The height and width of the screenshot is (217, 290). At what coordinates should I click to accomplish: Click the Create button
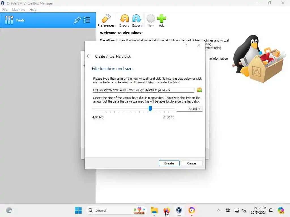click(x=169, y=163)
